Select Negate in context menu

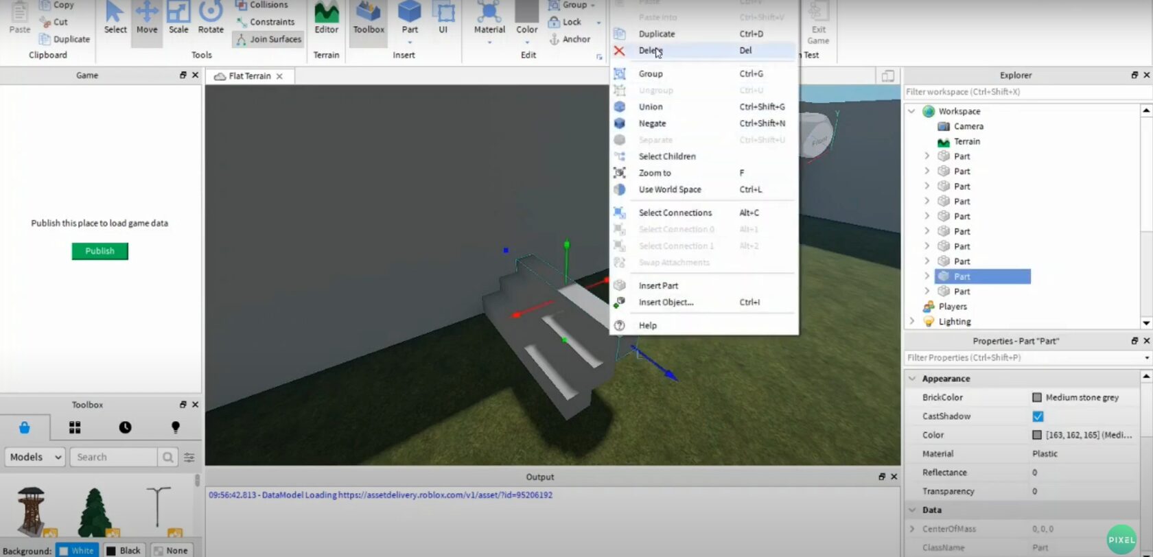click(x=703, y=123)
